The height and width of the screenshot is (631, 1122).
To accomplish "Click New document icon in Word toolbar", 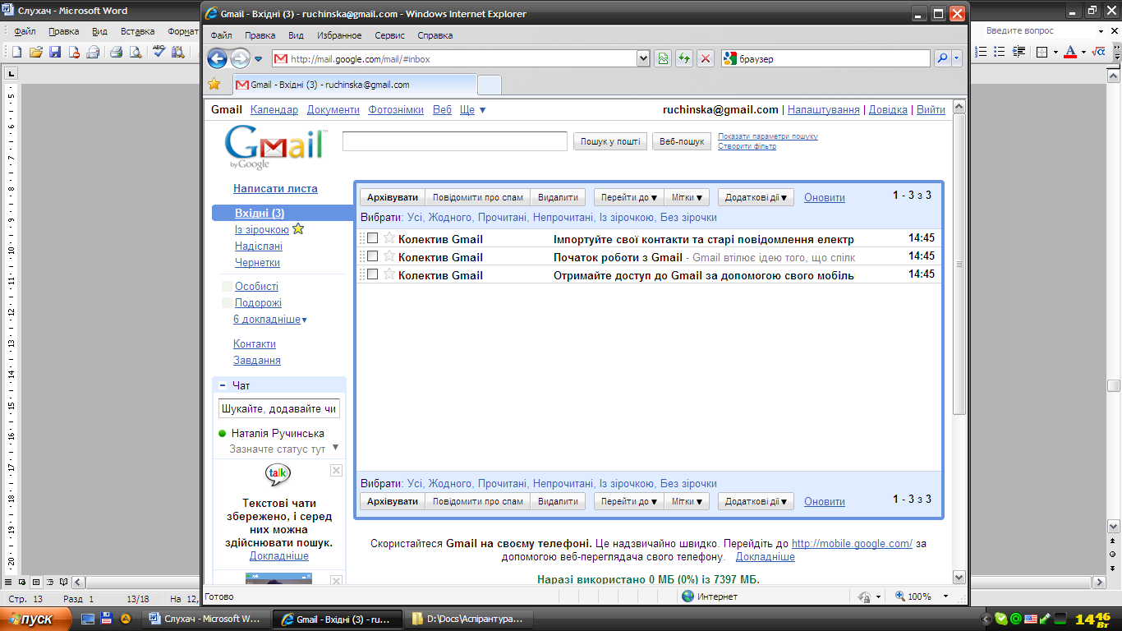I will click(x=16, y=52).
